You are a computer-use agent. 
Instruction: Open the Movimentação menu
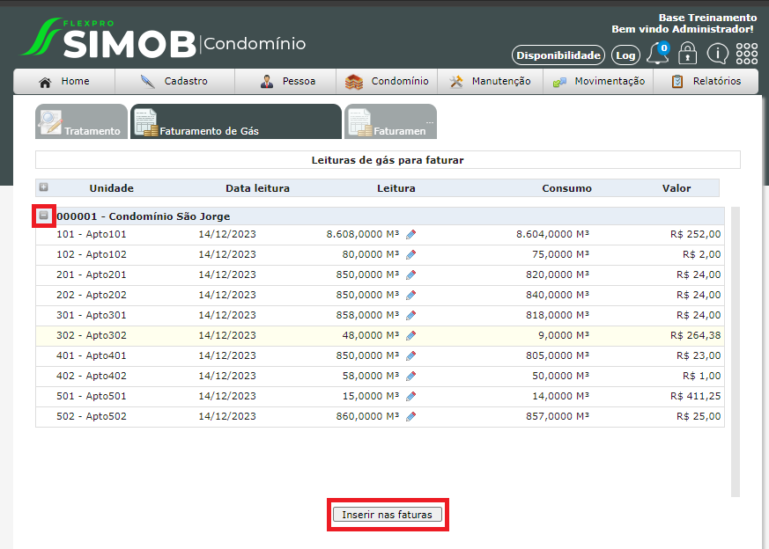599,82
